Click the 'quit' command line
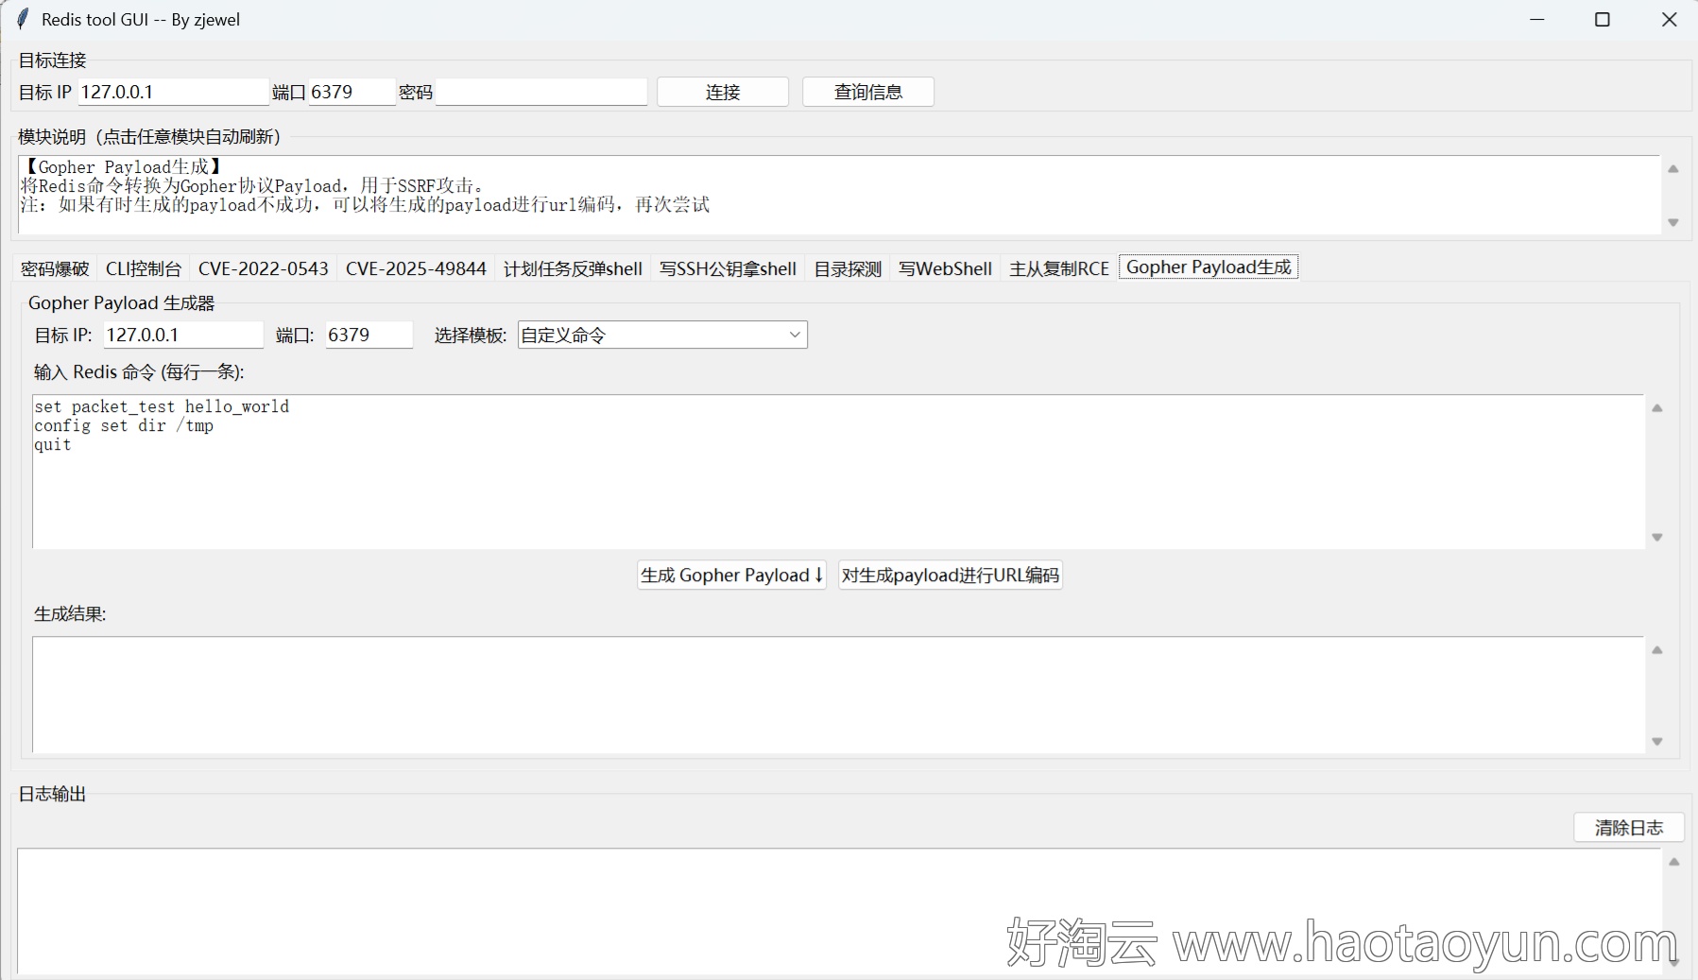Image resolution: width=1698 pixels, height=980 pixels. click(x=53, y=444)
